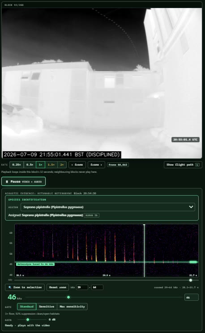Select the Sensitive gate mode

pyautogui.click(x=47, y=307)
